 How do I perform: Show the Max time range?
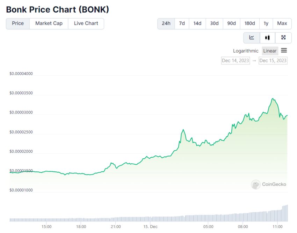[282, 23]
